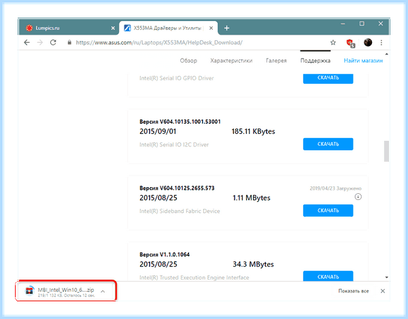Viewport: 408px width, 319px height.
Task: Open the Chrome three-dot menu
Action: pyautogui.click(x=381, y=42)
